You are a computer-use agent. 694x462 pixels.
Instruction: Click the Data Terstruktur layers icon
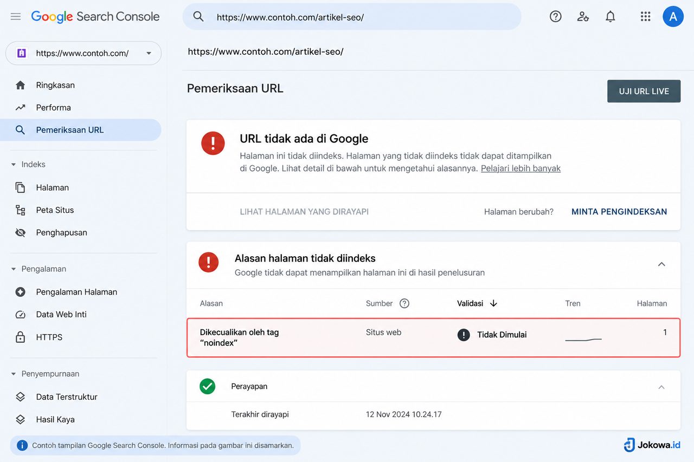[x=21, y=397]
